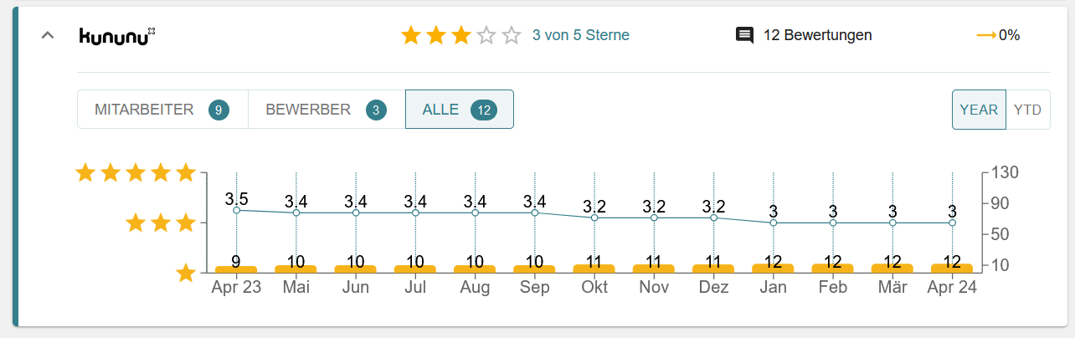The image size is (1075, 338).
Task: Open the "3 von 5 Sterne" link
Action: click(x=581, y=35)
